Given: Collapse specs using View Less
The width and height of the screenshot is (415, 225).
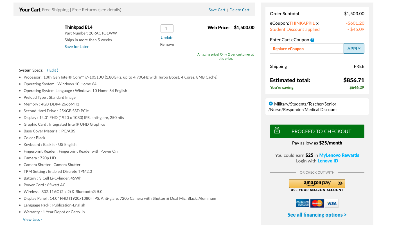Looking at the screenshot, I should [32, 219].
